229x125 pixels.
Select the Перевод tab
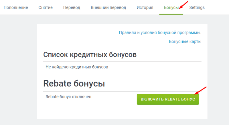tap(72, 8)
